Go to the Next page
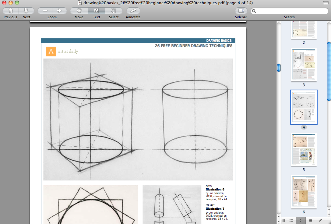 pos(26,11)
